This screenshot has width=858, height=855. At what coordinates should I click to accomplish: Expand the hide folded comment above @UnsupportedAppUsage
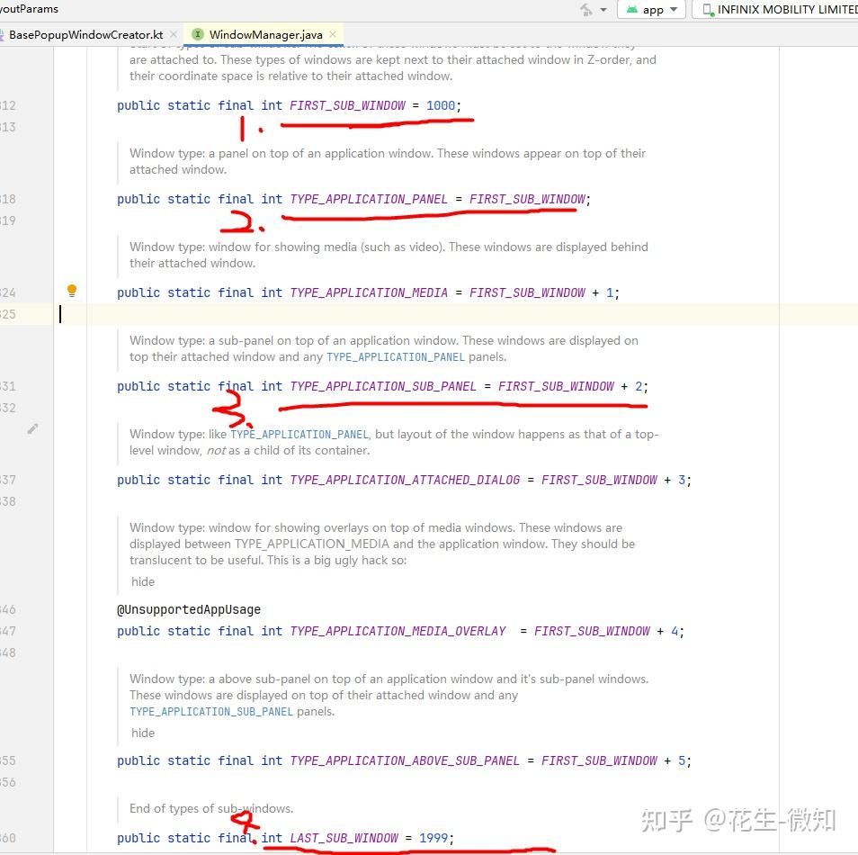(142, 581)
